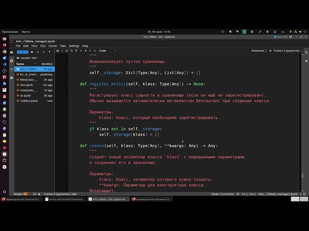Open the Run menu

click(x=43, y=46)
